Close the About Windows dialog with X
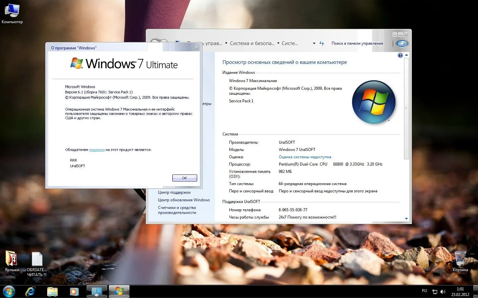478x298 pixels. [x=197, y=48]
